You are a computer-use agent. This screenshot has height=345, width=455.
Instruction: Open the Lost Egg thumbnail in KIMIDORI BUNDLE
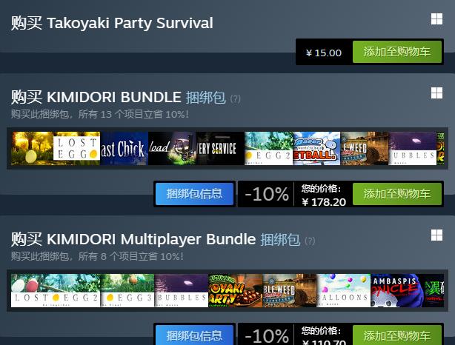pos(56,148)
